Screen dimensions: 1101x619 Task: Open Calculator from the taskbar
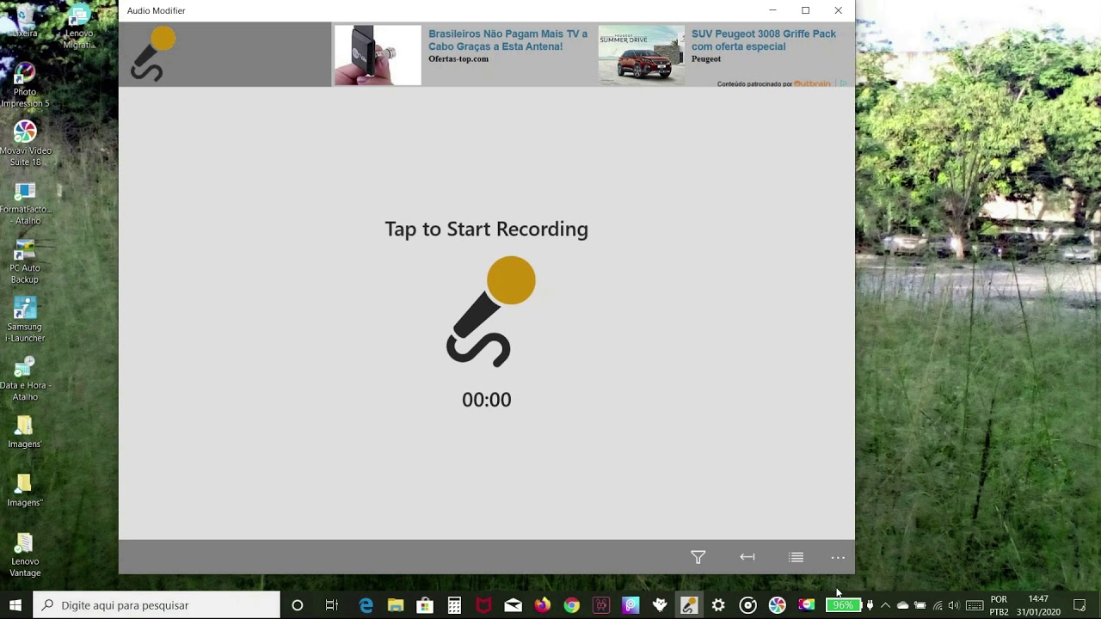click(454, 605)
